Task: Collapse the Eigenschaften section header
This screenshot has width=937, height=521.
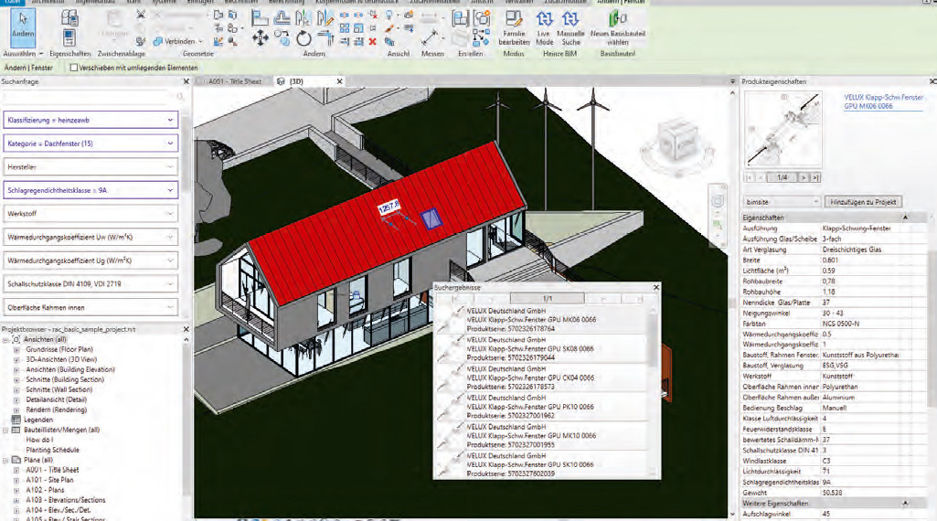Action: click(x=905, y=218)
